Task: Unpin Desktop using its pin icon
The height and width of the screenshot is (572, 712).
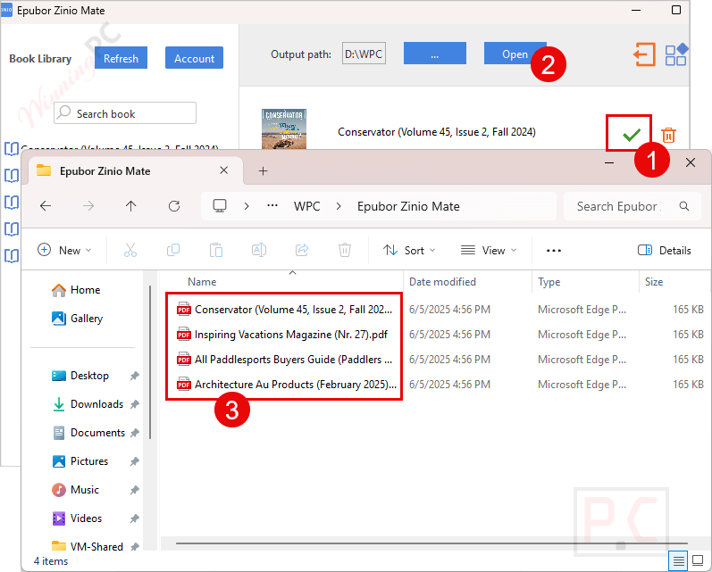Action: (134, 376)
